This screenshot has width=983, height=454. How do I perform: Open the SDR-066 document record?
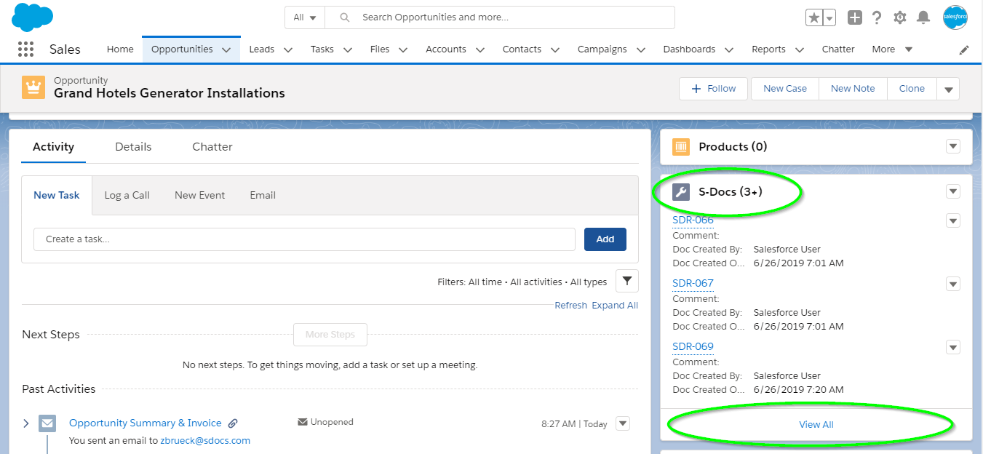(x=693, y=220)
